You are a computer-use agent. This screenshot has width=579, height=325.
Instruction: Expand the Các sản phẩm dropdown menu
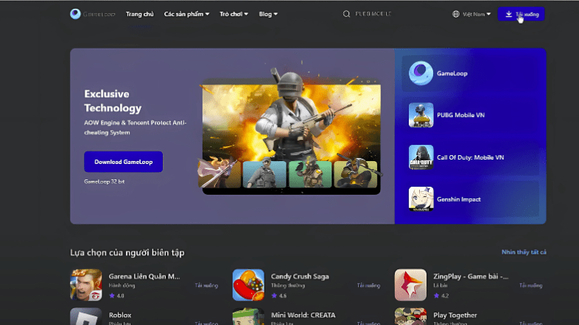pos(186,14)
